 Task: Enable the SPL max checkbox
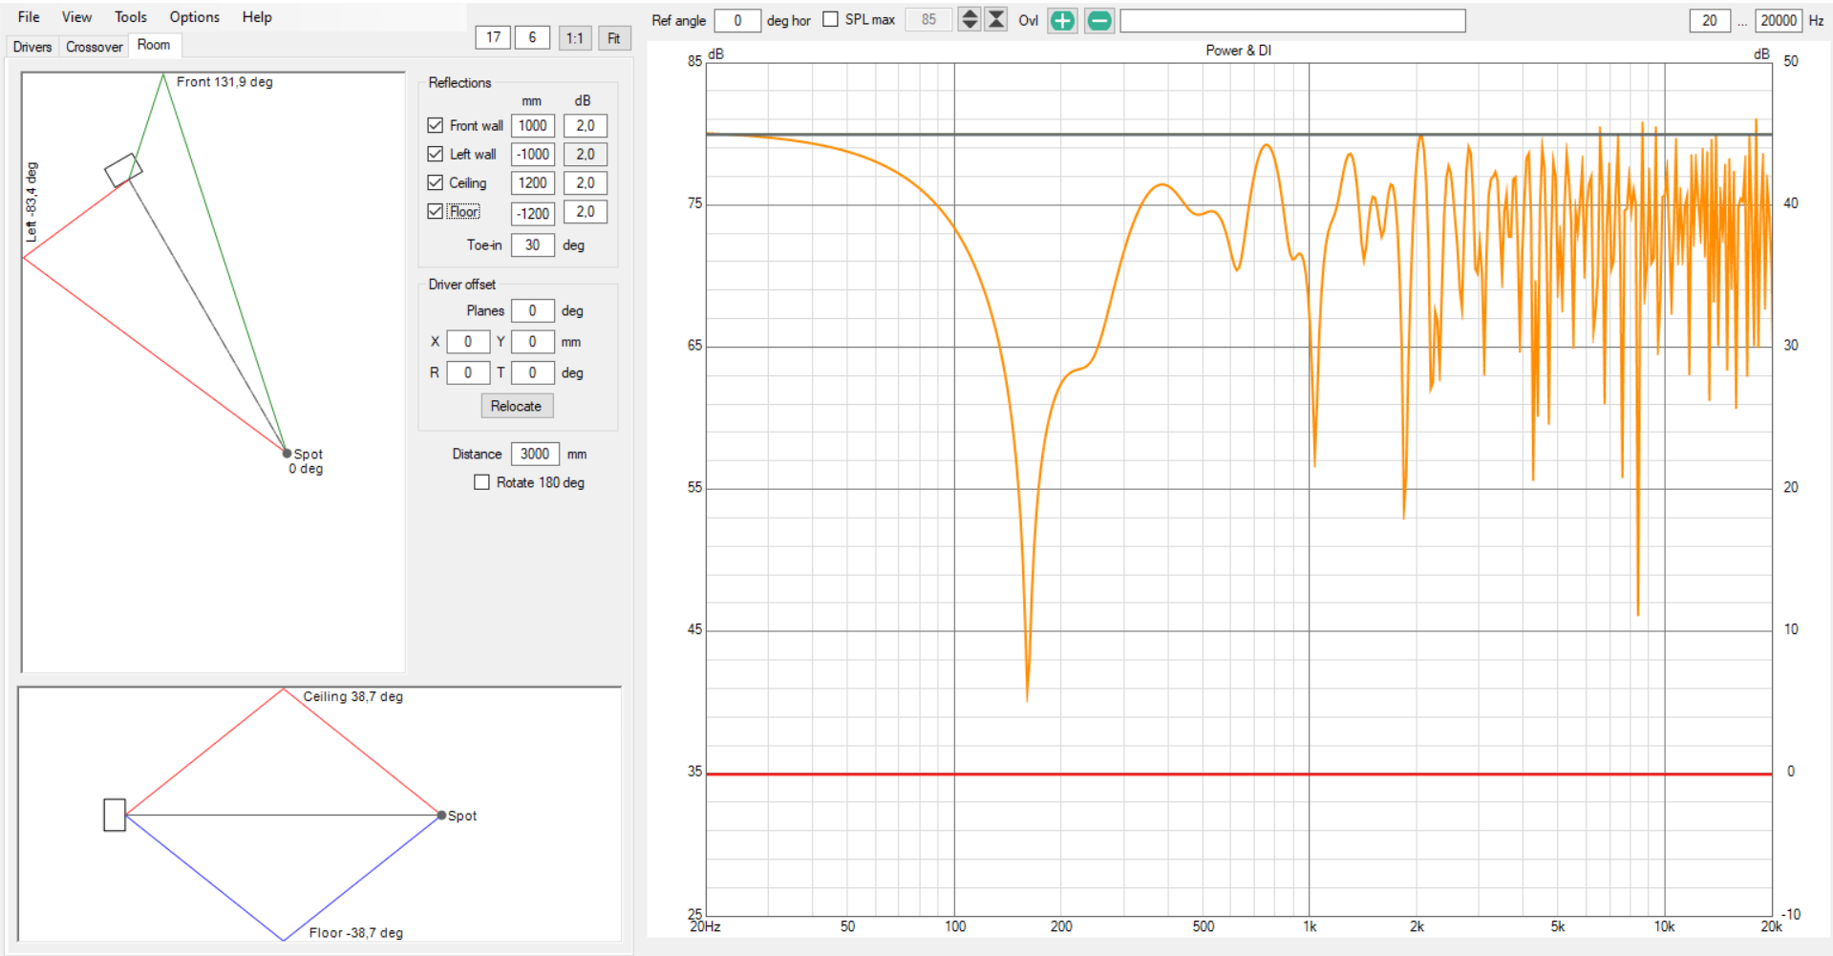click(830, 19)
